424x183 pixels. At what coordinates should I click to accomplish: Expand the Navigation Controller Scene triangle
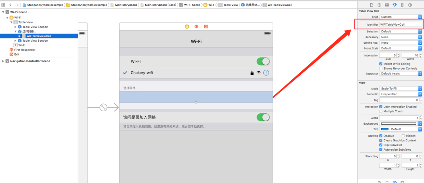3,61
